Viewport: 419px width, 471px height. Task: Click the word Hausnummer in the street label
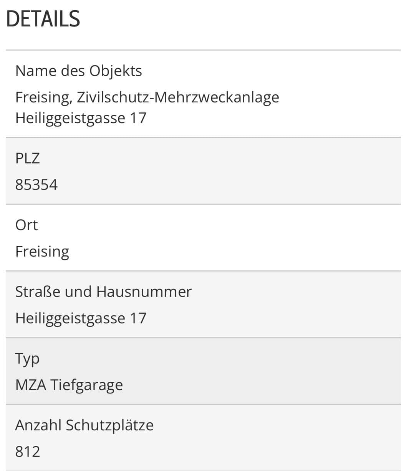pyautogui.click(x=144, y=291)
